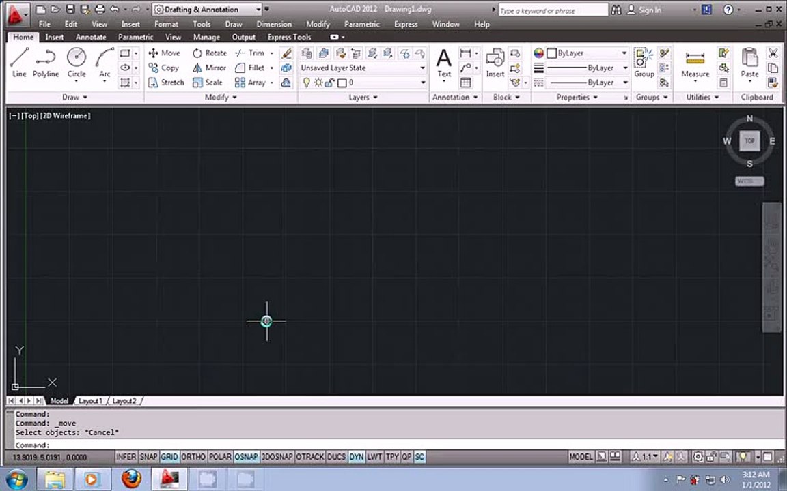Click the WCS button under ViewCube
The height and width of the screenshot is (491, 787).
click(x=749, y=181)
